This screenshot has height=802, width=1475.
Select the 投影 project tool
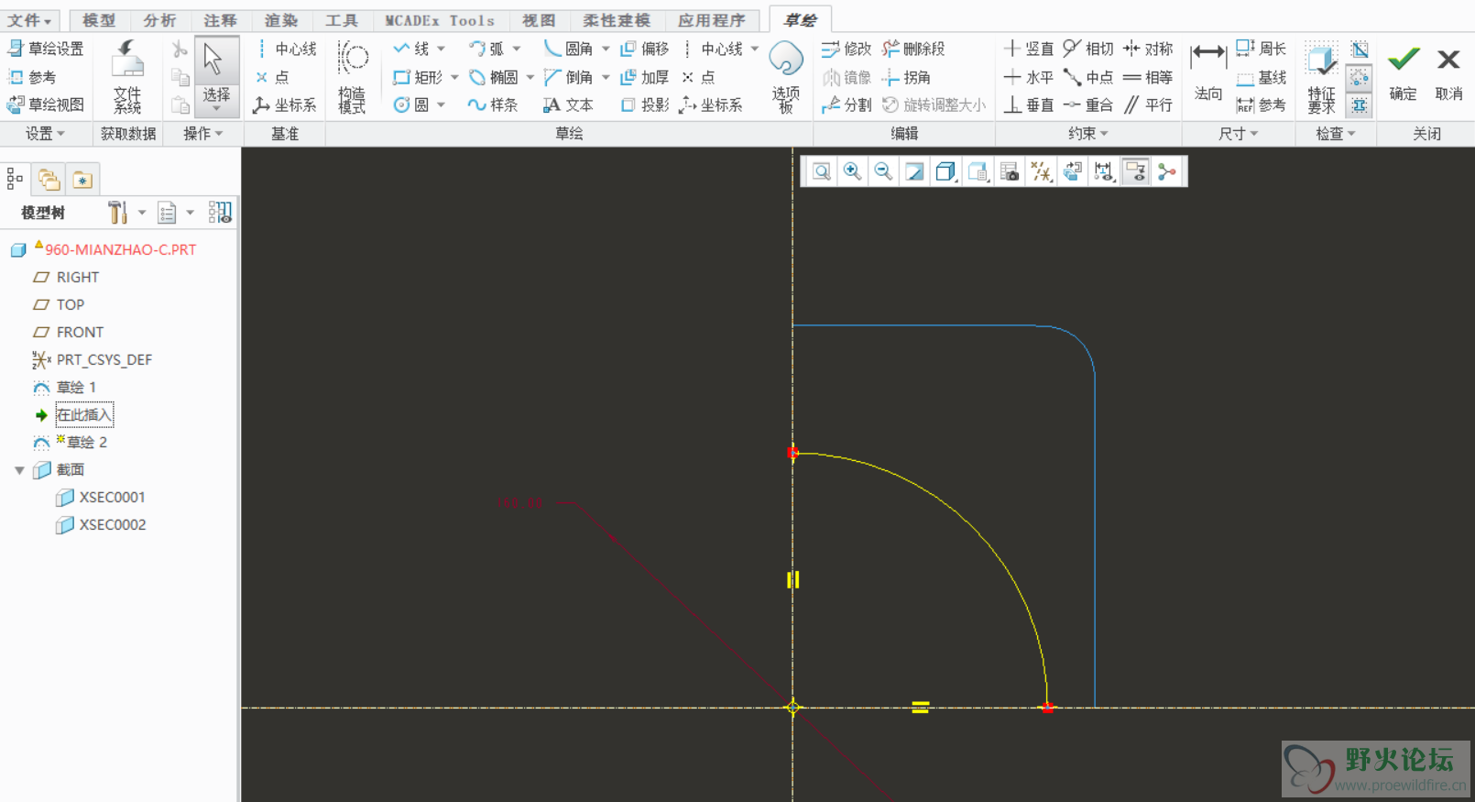point(645,104)
